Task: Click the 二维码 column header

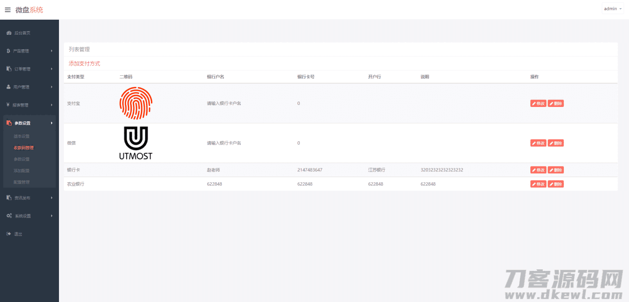Action: pos(126,77)
